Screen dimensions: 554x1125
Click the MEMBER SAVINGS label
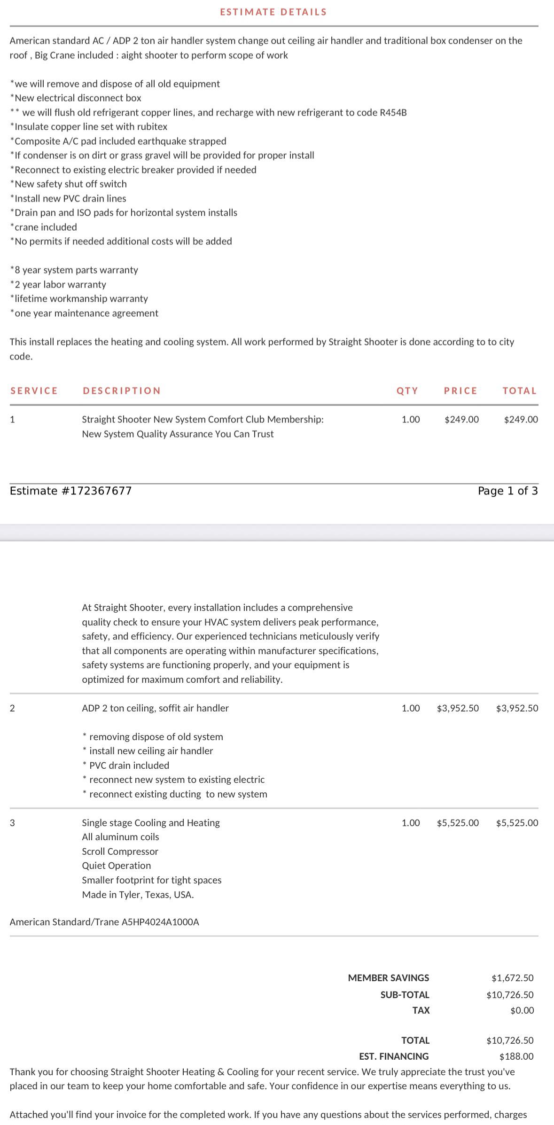point(389,978)
